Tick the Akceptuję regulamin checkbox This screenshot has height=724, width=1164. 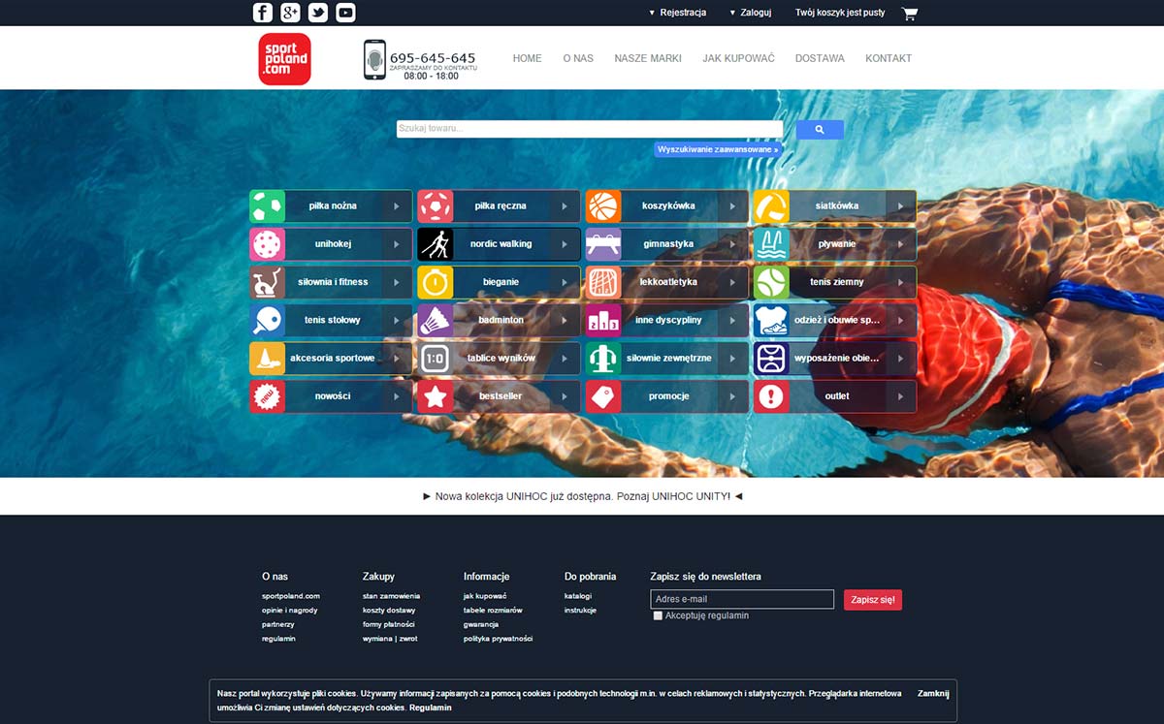pyautogui.click(x=659, y=615)
